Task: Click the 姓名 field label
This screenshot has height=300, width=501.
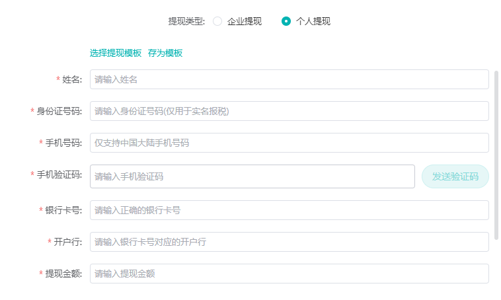Action: [x=72, y=79]
